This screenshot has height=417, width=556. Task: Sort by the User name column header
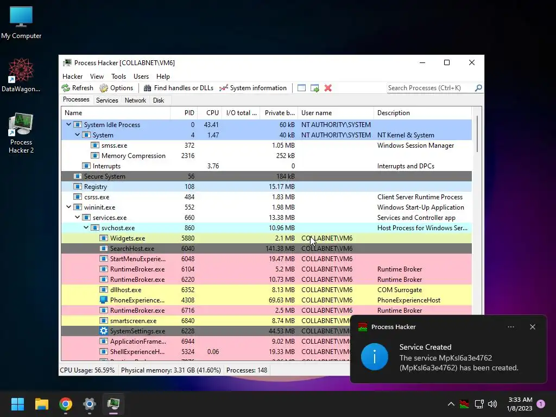point(336,113)
